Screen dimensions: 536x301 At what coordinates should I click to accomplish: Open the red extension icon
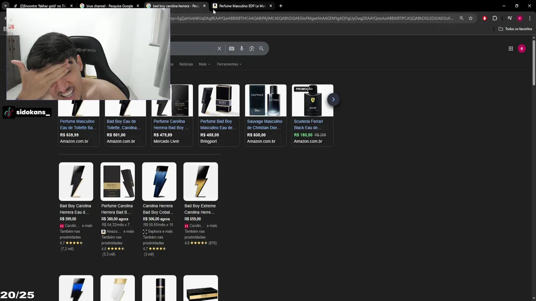[x=484, y=18]
